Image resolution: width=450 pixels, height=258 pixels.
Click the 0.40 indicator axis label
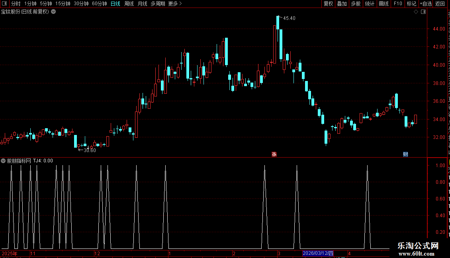440,216
